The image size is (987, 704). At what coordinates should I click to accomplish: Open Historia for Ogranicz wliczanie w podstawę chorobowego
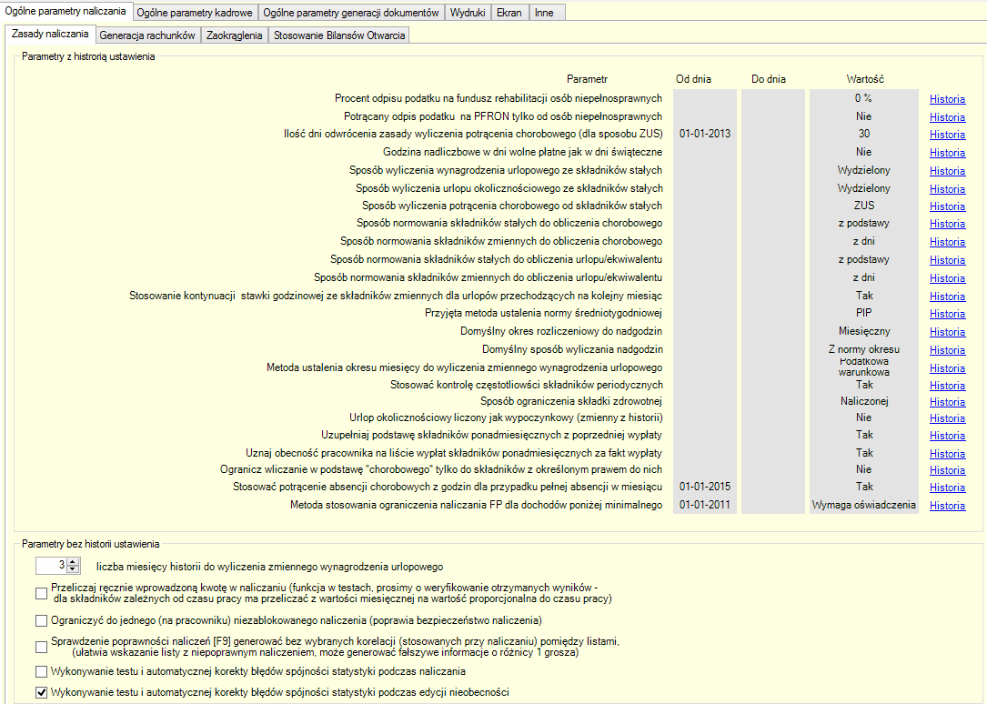947,470
